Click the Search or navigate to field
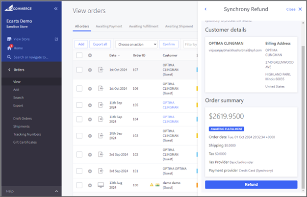The image size is (307, 197). 31,57
